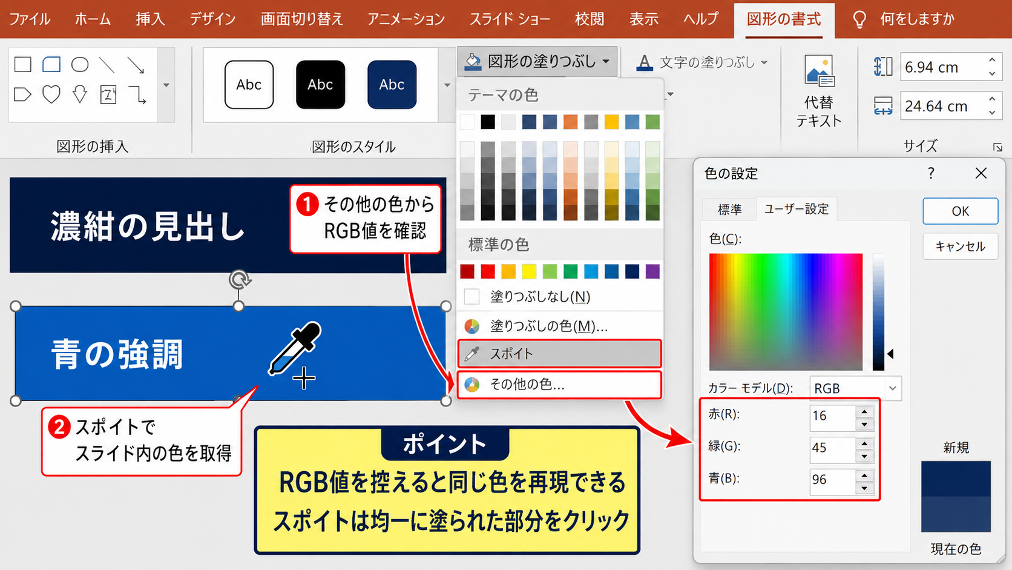This screenshot has height=570, width=1012.
Task: Open the カラーモデル RGB dropdown
Action: click(x=856, y=388)
